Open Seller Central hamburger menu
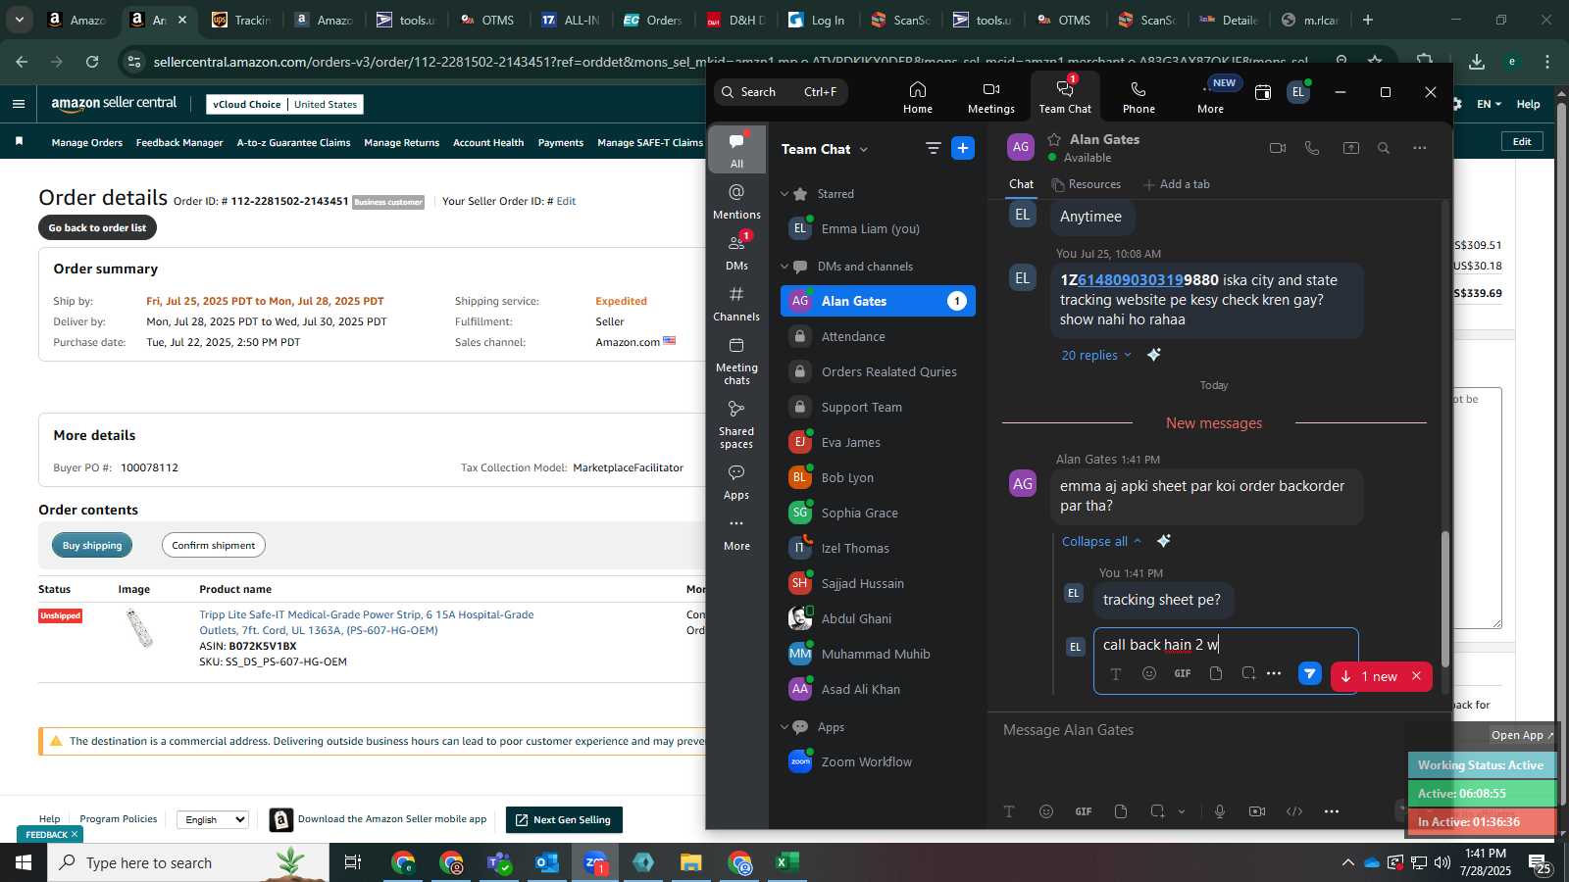Viewport: 1569px width, 882px height. tap(19, 104)
